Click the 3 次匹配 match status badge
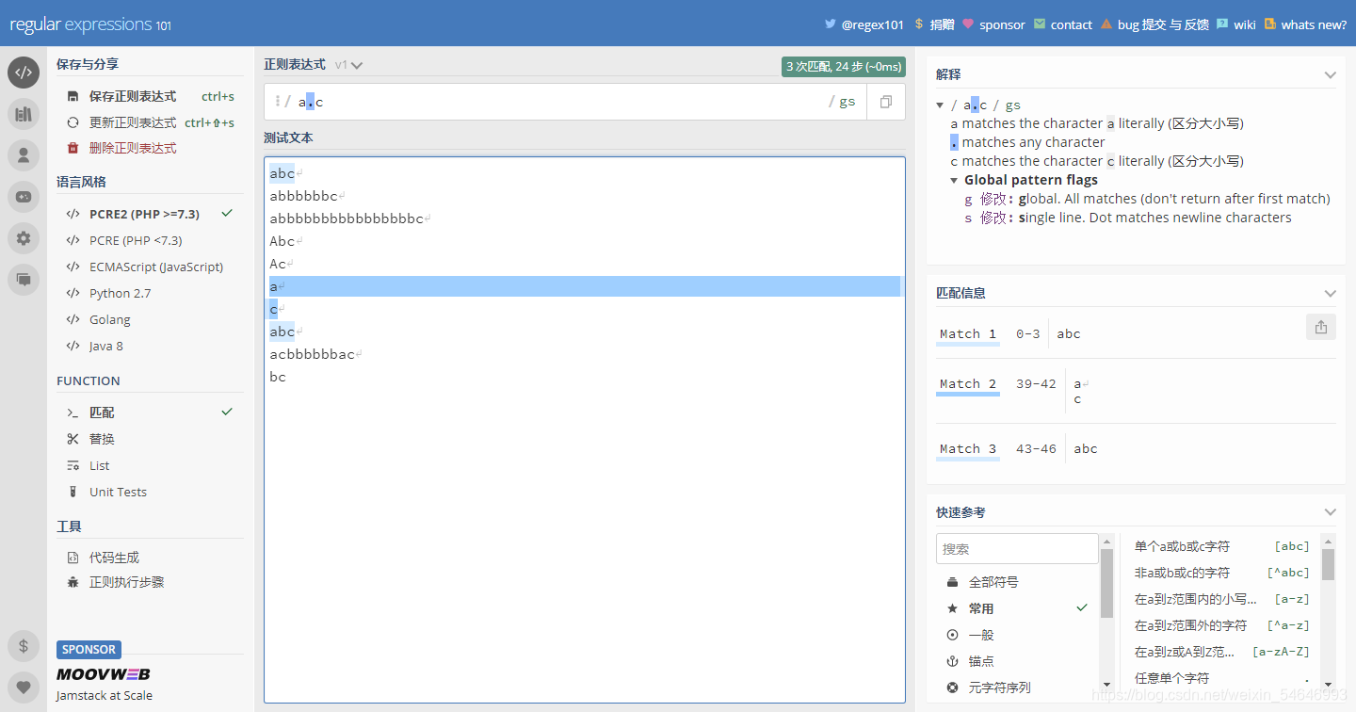Image resolution: width=1356 pixels, height=712 pixels. pos(844,67)
